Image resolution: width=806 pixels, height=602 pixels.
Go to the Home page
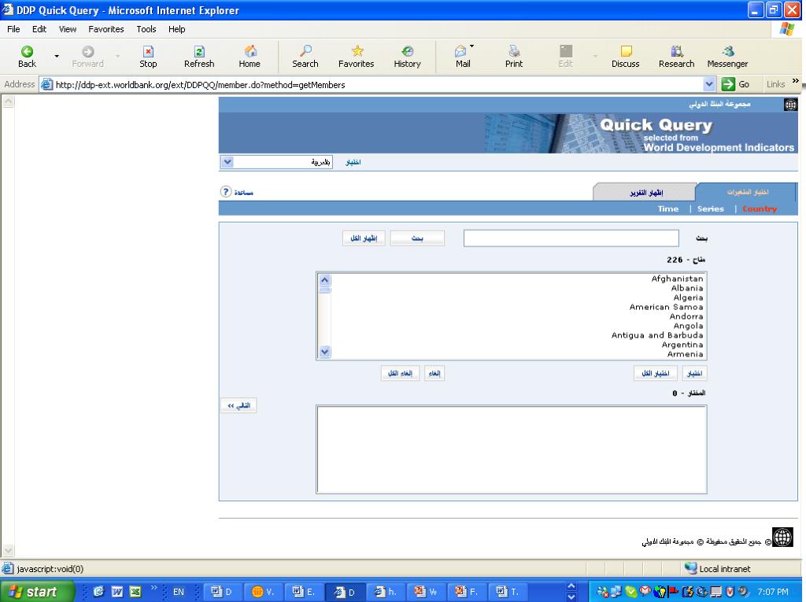click(250, 56)
